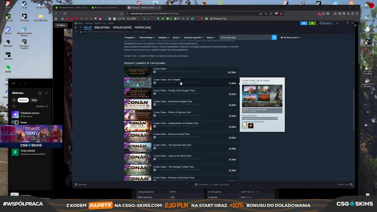Clear Spotify filters with the X button
The height and width of the screenshot is (212, 377).
tap(14, 100)
